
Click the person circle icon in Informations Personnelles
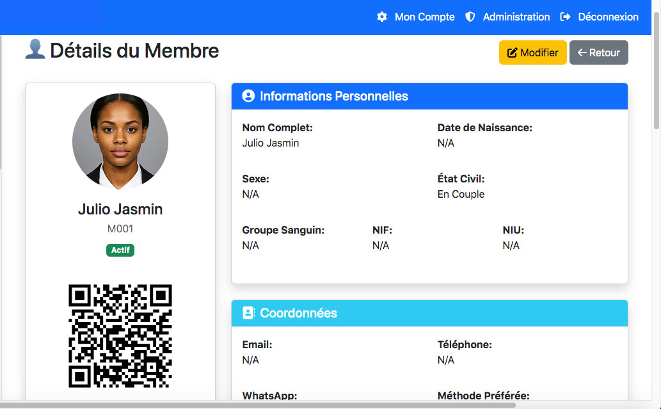coord(248,96)
